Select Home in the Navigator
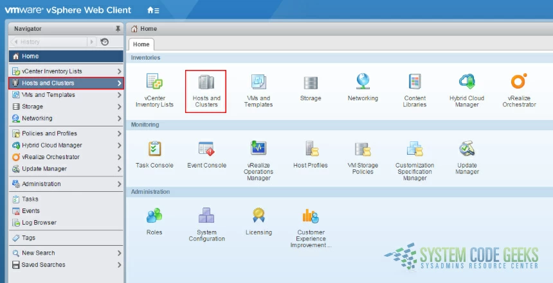This screenshot has height=283, width=553. click(x=66, y=56)
